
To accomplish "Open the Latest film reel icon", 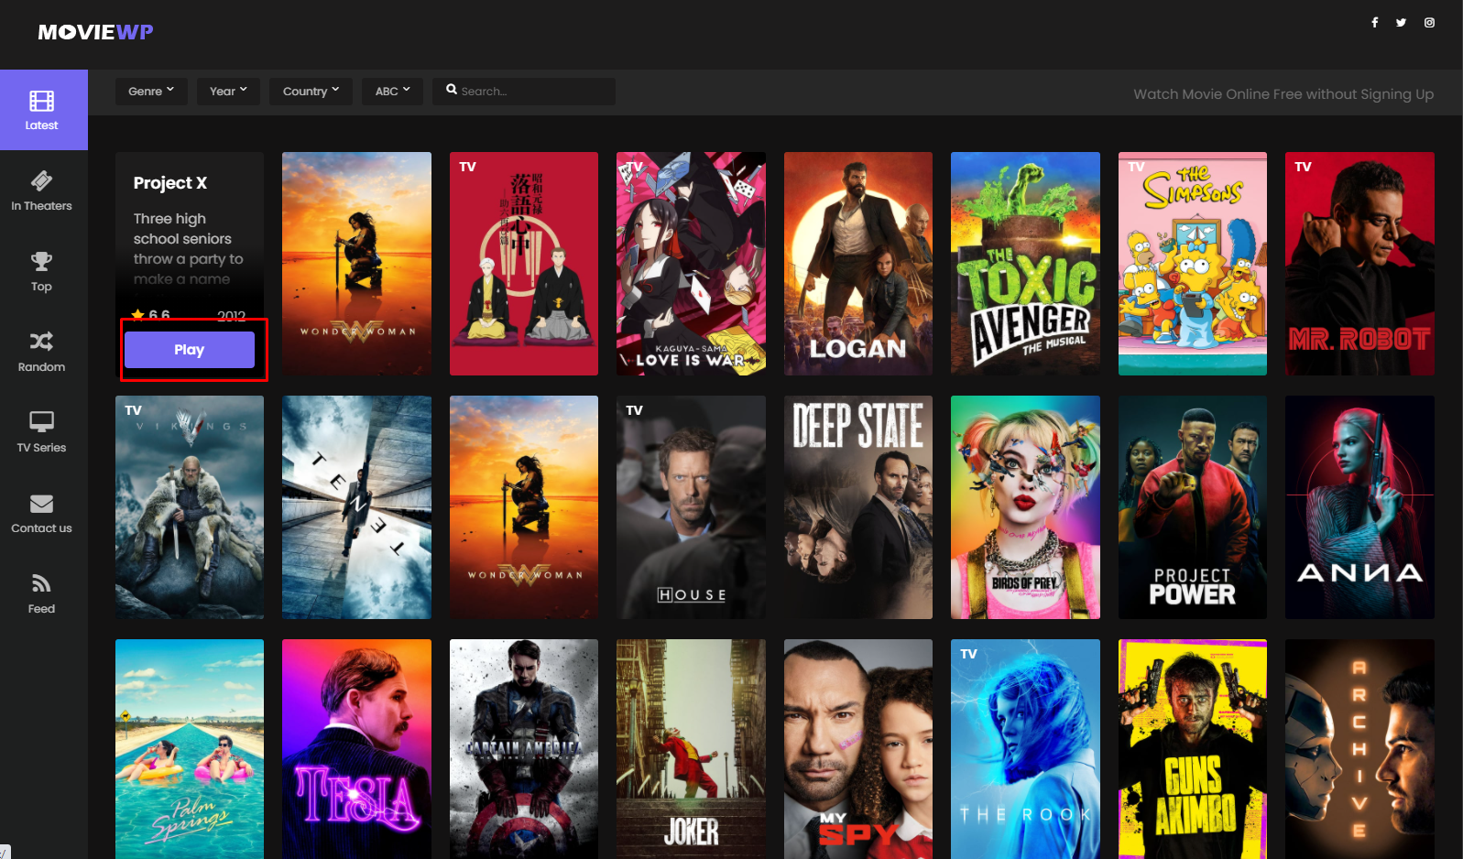I will (41, 101).
